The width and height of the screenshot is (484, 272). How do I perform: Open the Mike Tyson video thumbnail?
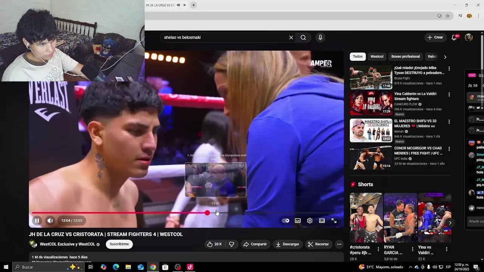tap(371, 77)
